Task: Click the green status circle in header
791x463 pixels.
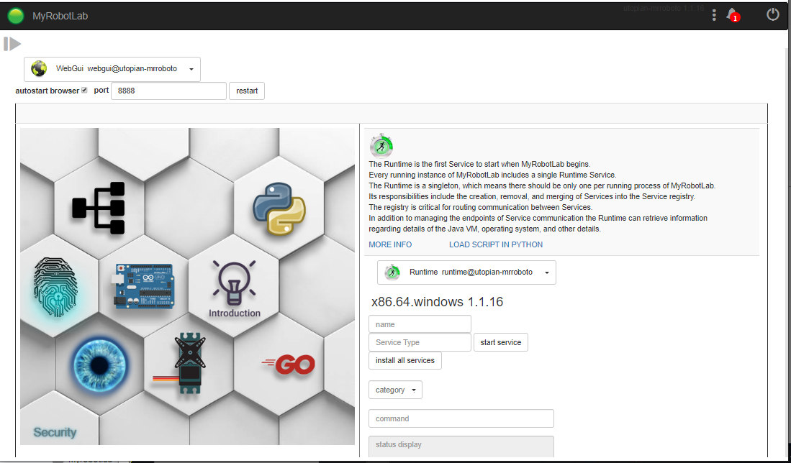Action: tap(16, 16)
